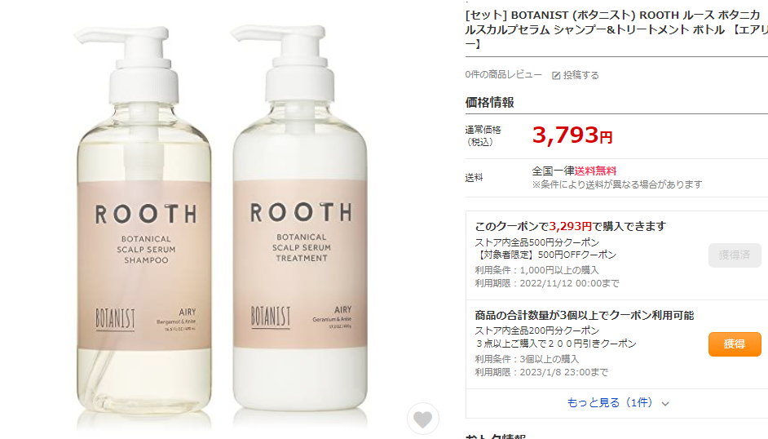Click the orange 獲得 coupon button

point(735,344)
